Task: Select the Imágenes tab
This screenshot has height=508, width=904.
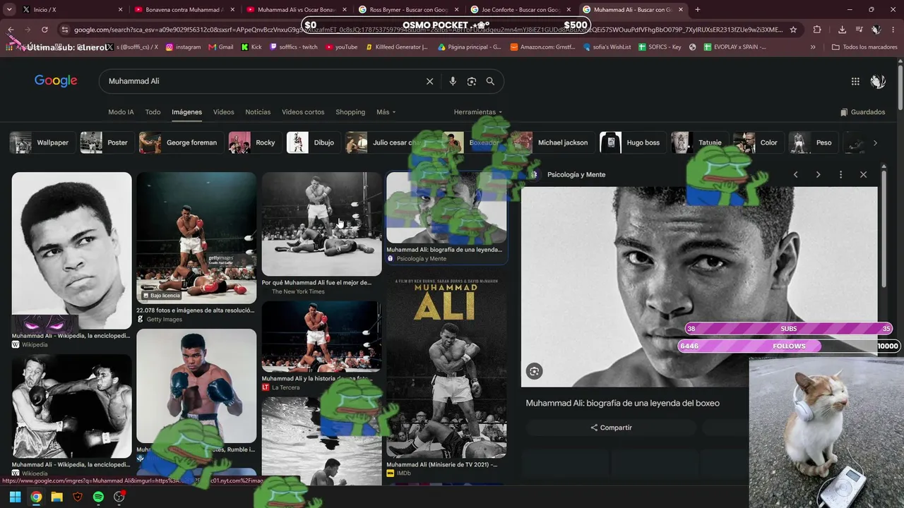Action: (x=186, y=112)
